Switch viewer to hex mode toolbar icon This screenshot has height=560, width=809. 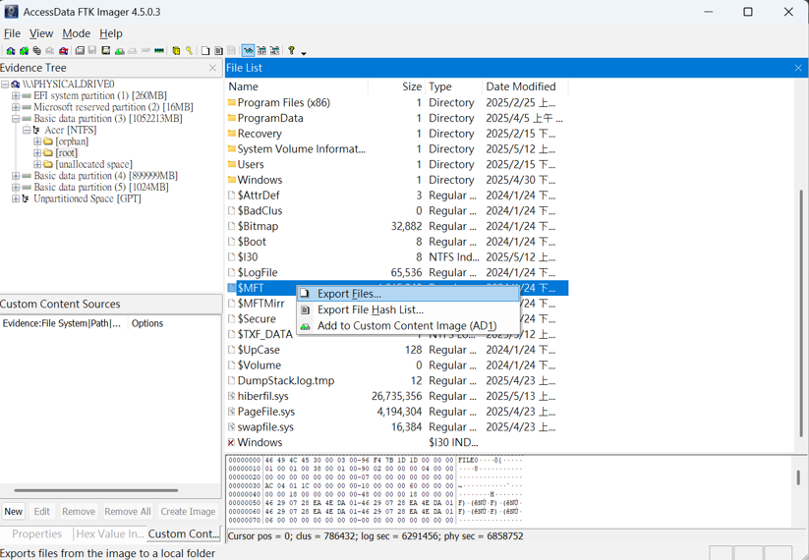click(274, 50)
